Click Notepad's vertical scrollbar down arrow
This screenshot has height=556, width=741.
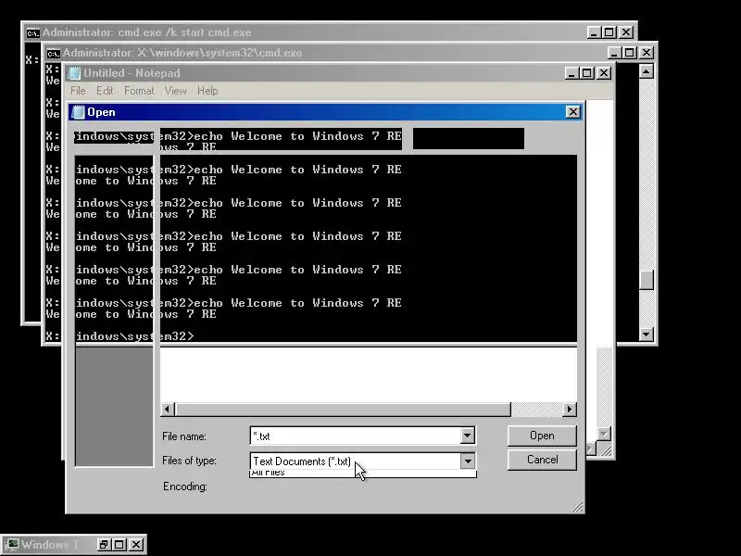(x=604, y=434)
